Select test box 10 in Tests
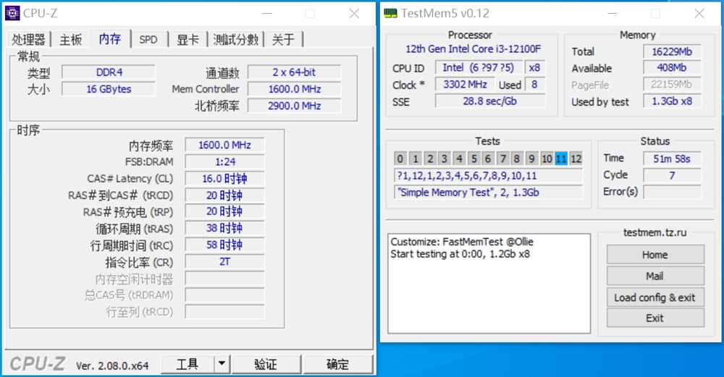The width and height of the screenshot is (724, 377). coord(547,158)
